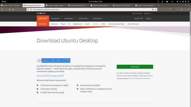Click the translate page icon in address bar

[x=153, y=10]
